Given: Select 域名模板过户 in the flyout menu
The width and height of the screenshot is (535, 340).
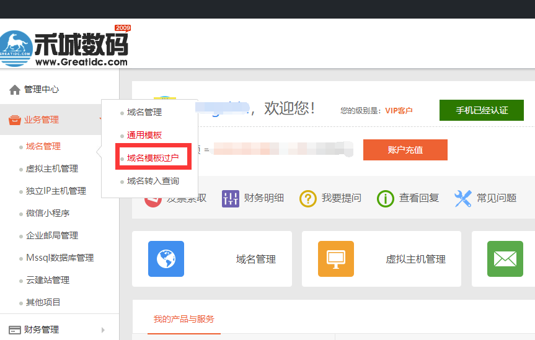Looking at the screenshot, I should pos(153,159).
